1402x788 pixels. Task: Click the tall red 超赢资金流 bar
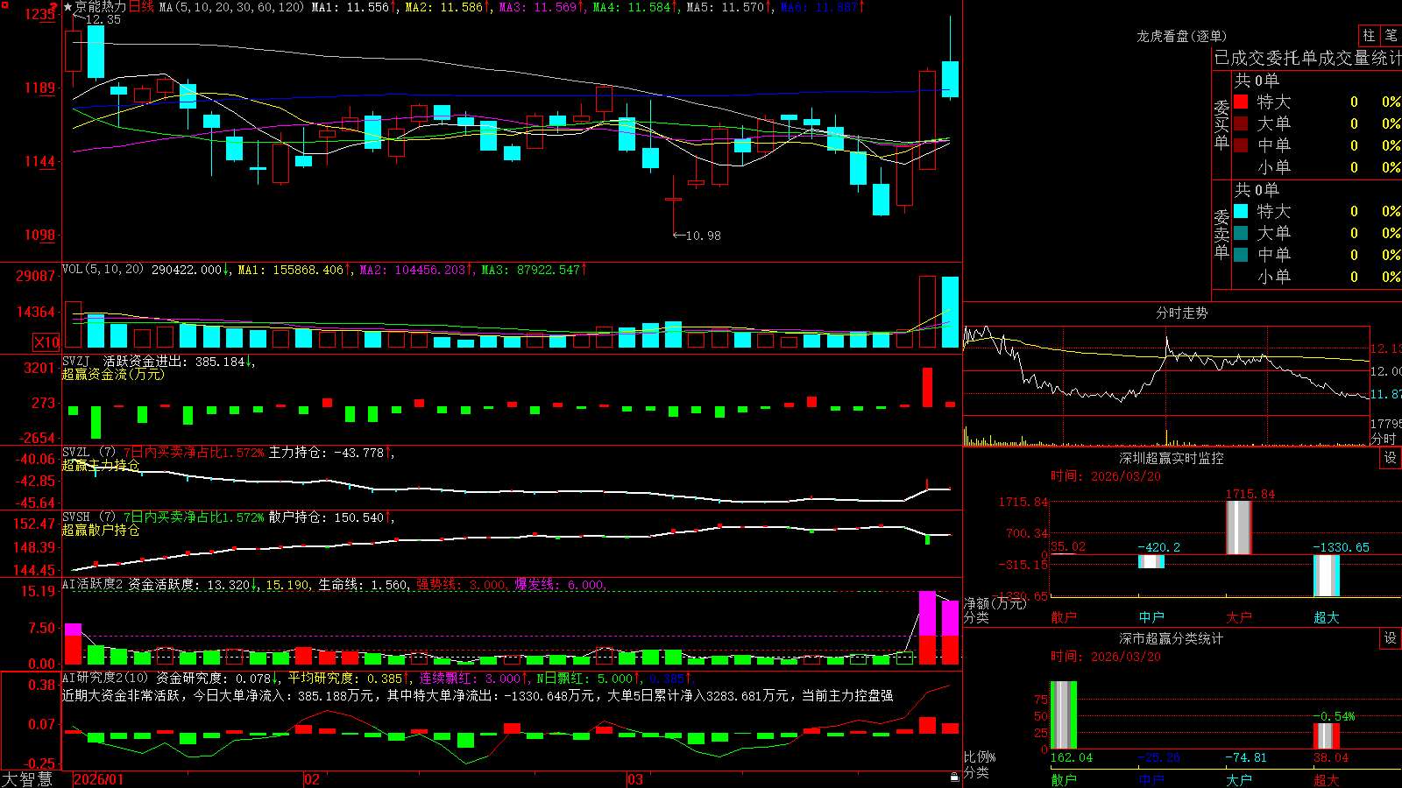point(927,387)
